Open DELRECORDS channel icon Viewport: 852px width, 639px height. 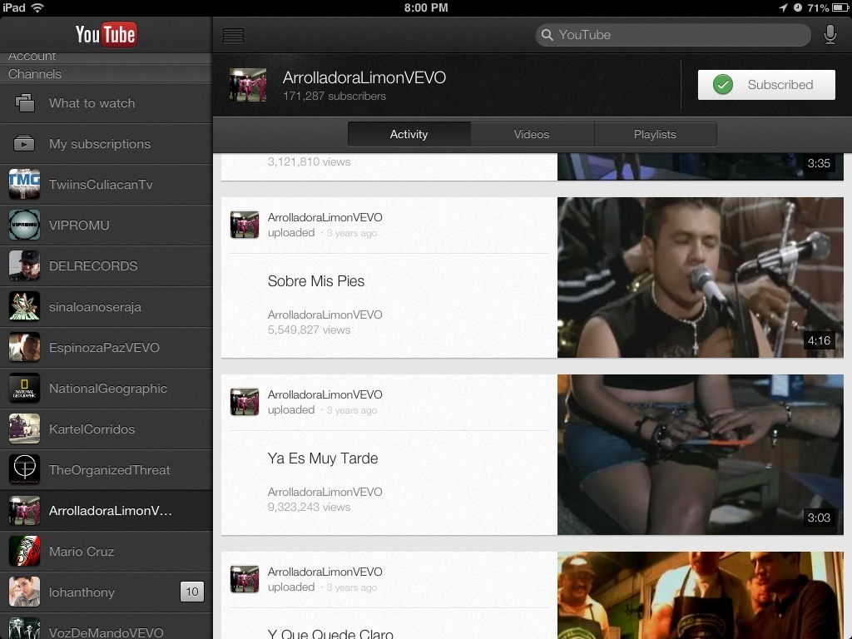coord(24,265)
